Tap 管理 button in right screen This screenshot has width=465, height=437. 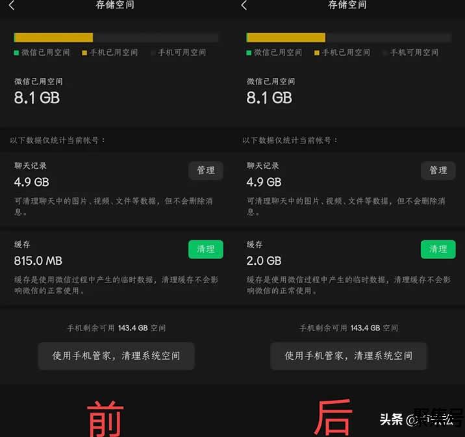pos(438,171)
